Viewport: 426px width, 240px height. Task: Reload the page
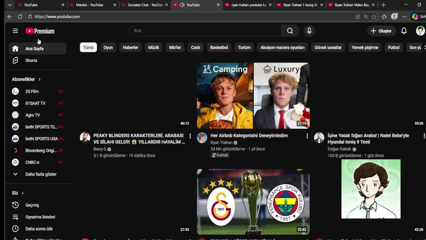pyautogui.click(x=20, y=17)
